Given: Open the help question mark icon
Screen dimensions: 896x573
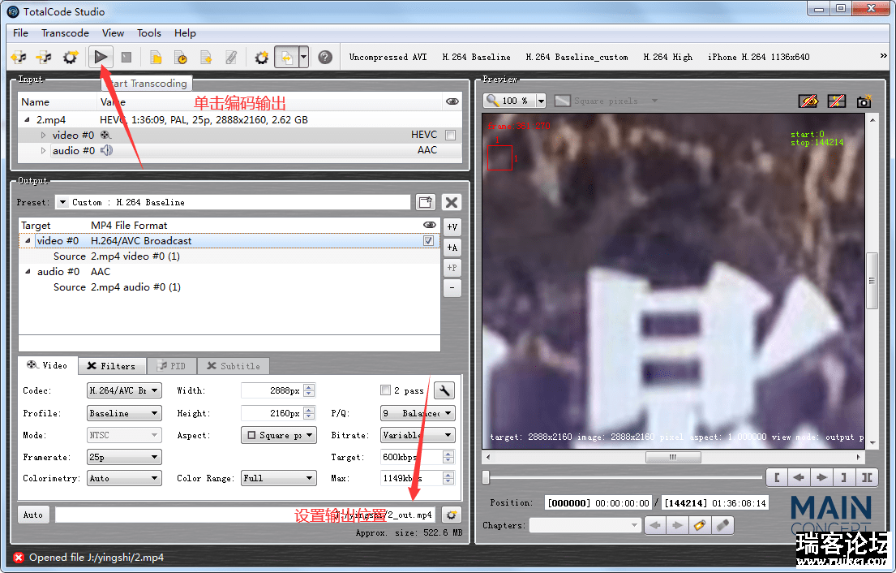Looking at the screenshot, I should pyautogui.click(x=325, y=57).
